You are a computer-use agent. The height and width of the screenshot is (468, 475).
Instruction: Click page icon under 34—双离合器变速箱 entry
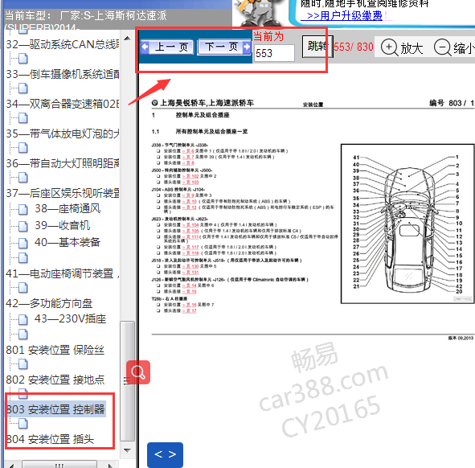coord(23,118)
